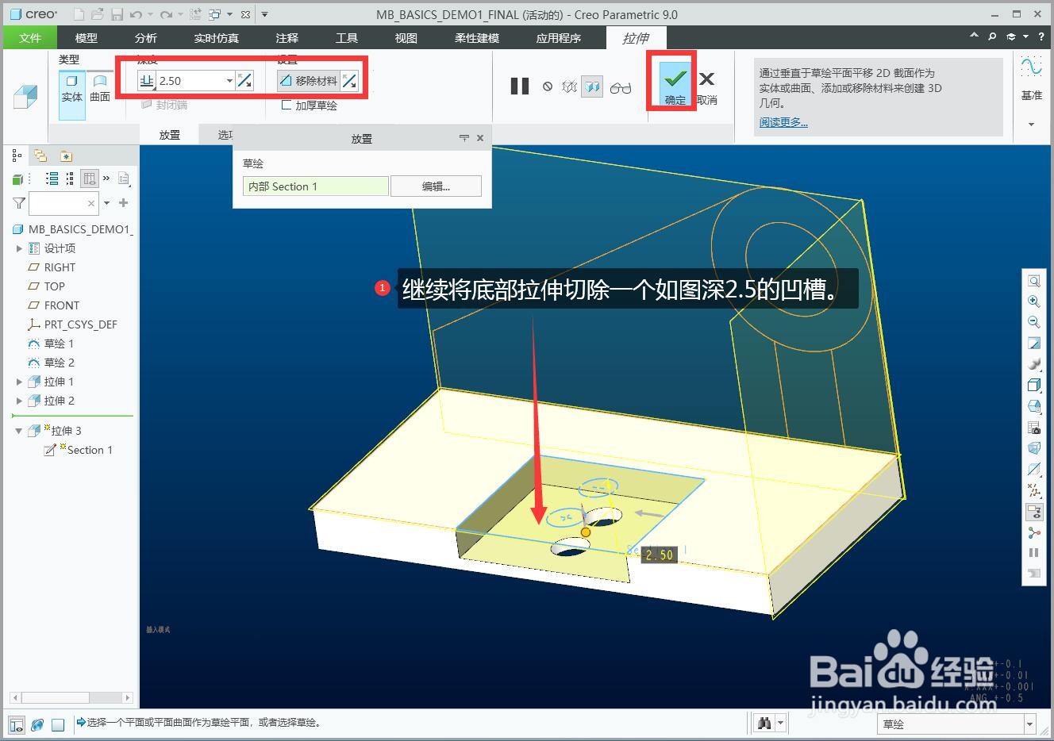
Task: Open the help question mark icon
Action: coord(1041,36)
